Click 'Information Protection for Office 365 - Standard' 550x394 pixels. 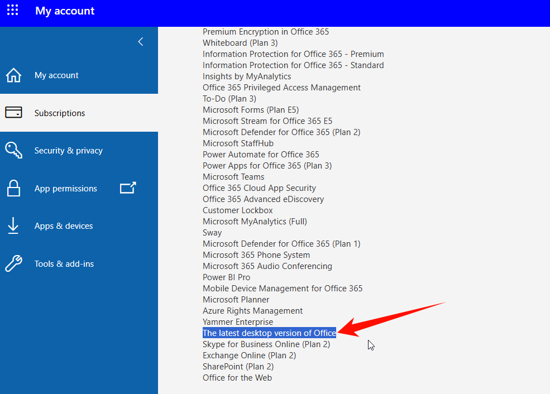click(293, 65)
